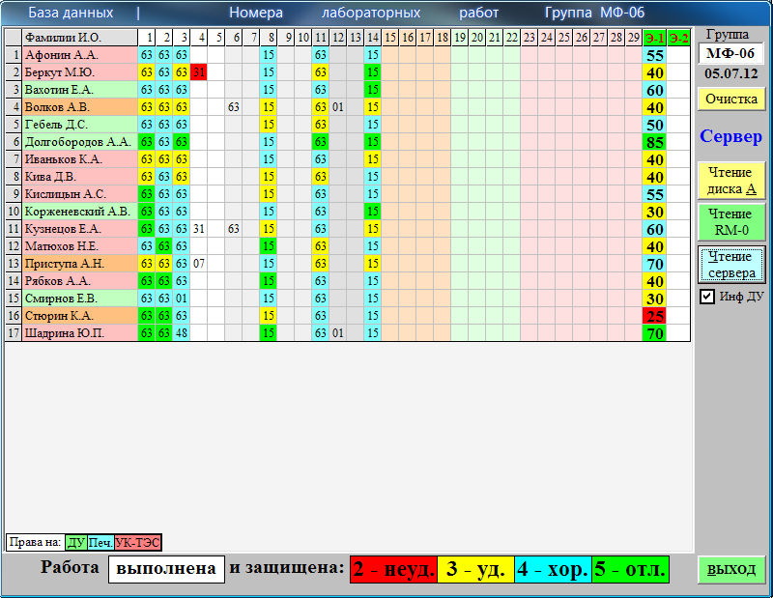
Task: Toggle the Инф ДУ checkbox
Action: click(x=707, y=297)
